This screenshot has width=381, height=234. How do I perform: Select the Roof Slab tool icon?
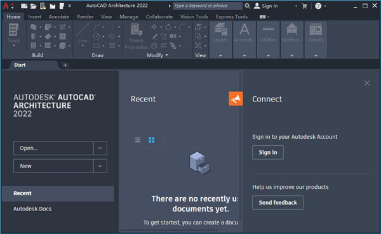[x=48, y=36]
